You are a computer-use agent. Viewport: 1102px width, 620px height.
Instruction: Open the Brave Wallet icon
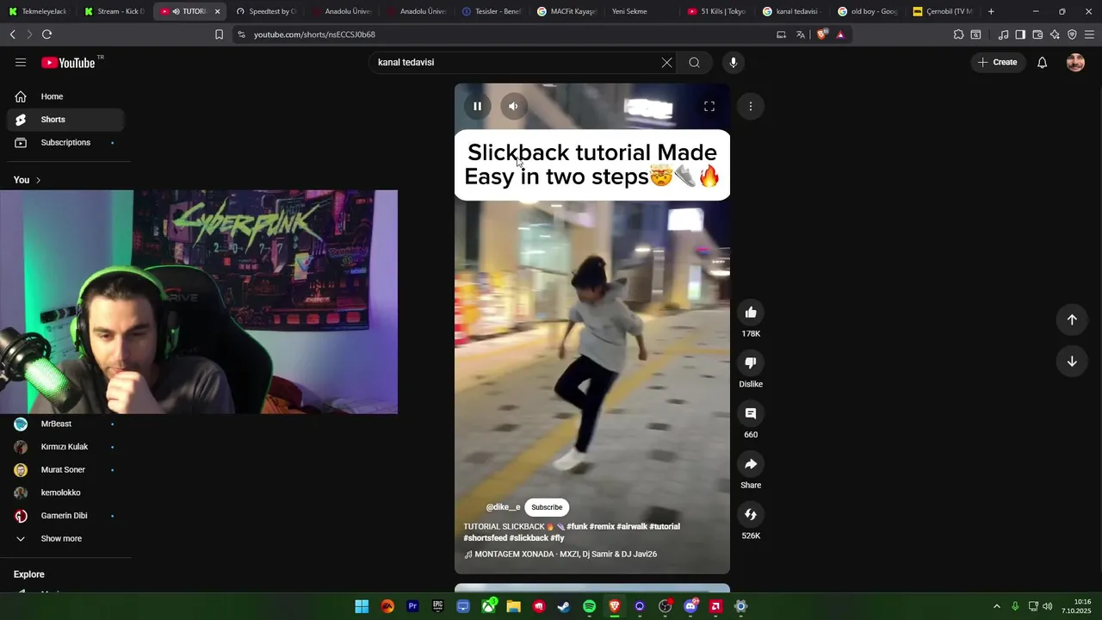point(1037,34)
